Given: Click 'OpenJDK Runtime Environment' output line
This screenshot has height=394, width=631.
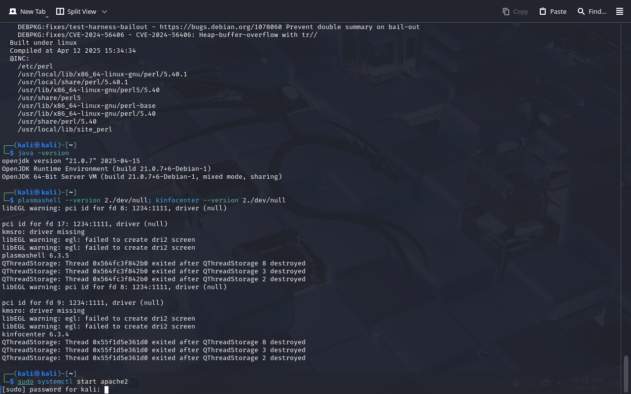Looking at the screenshot, I should point(106,169).
